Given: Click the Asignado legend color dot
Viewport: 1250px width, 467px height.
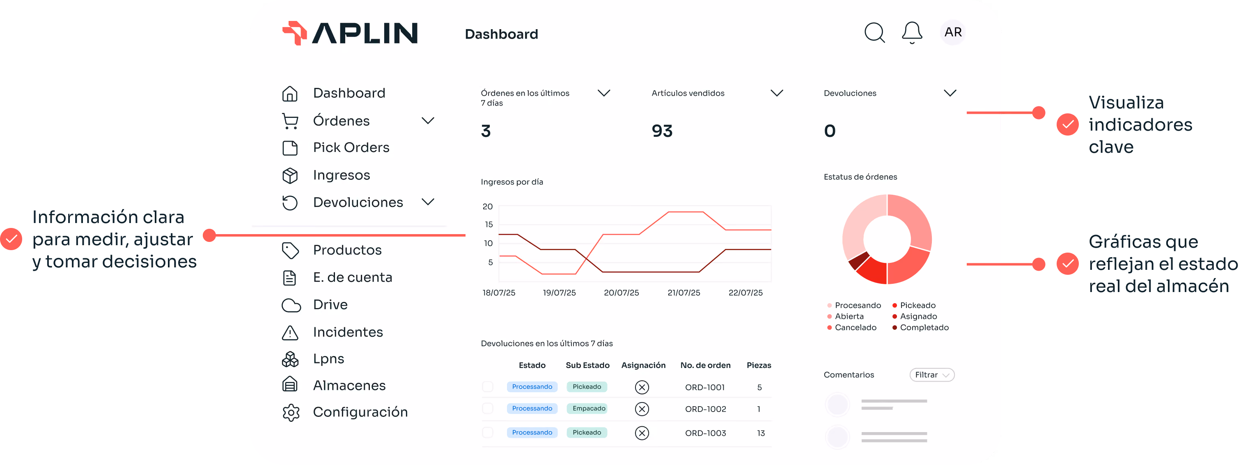Looking at the screenshot, I should pyautogui.click(x=894, y=317).
